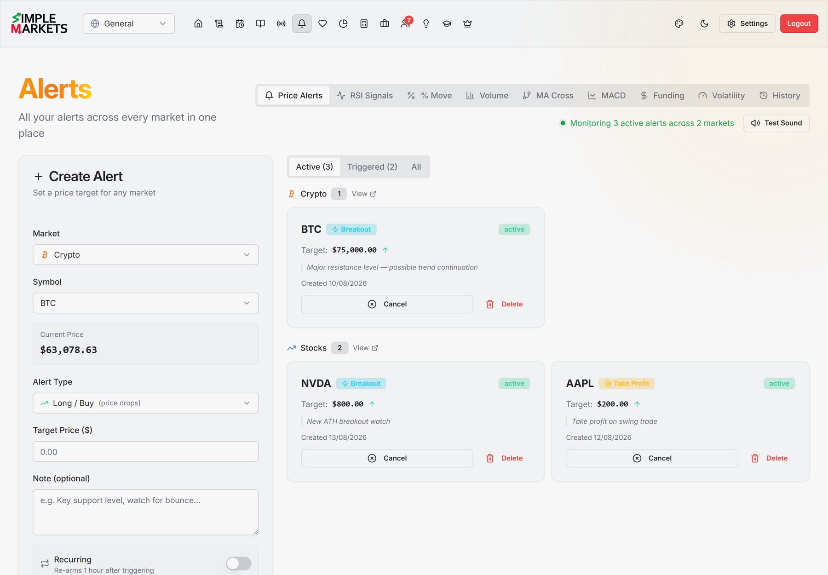Switch to the RSI Signals tab
This screenshot has height=575, width=828.
(x=365, y=95)
